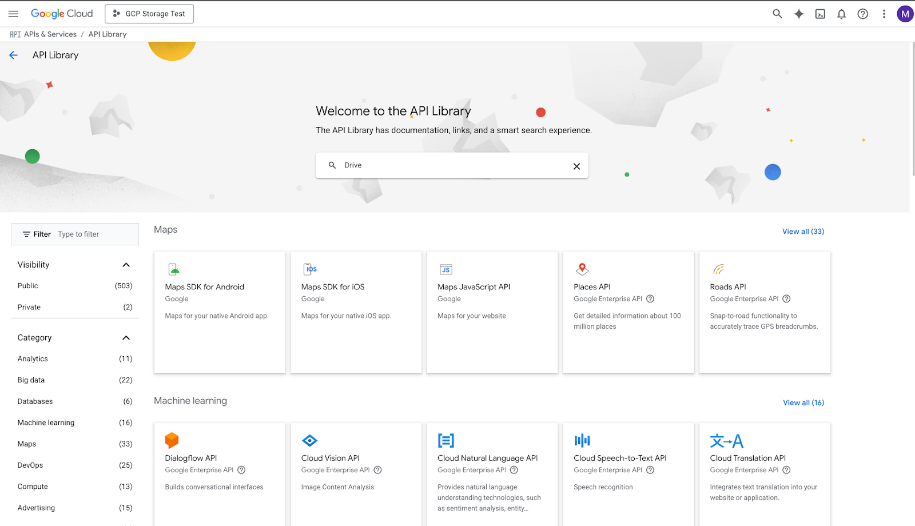Collapse the Category filter section
Image resolution: width=915 pixels, height=526 pixels.
point(126,338)
